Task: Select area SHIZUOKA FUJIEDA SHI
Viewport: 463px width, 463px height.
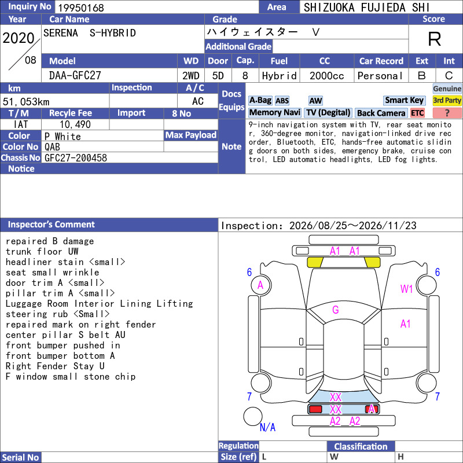Action: point(366,8)
